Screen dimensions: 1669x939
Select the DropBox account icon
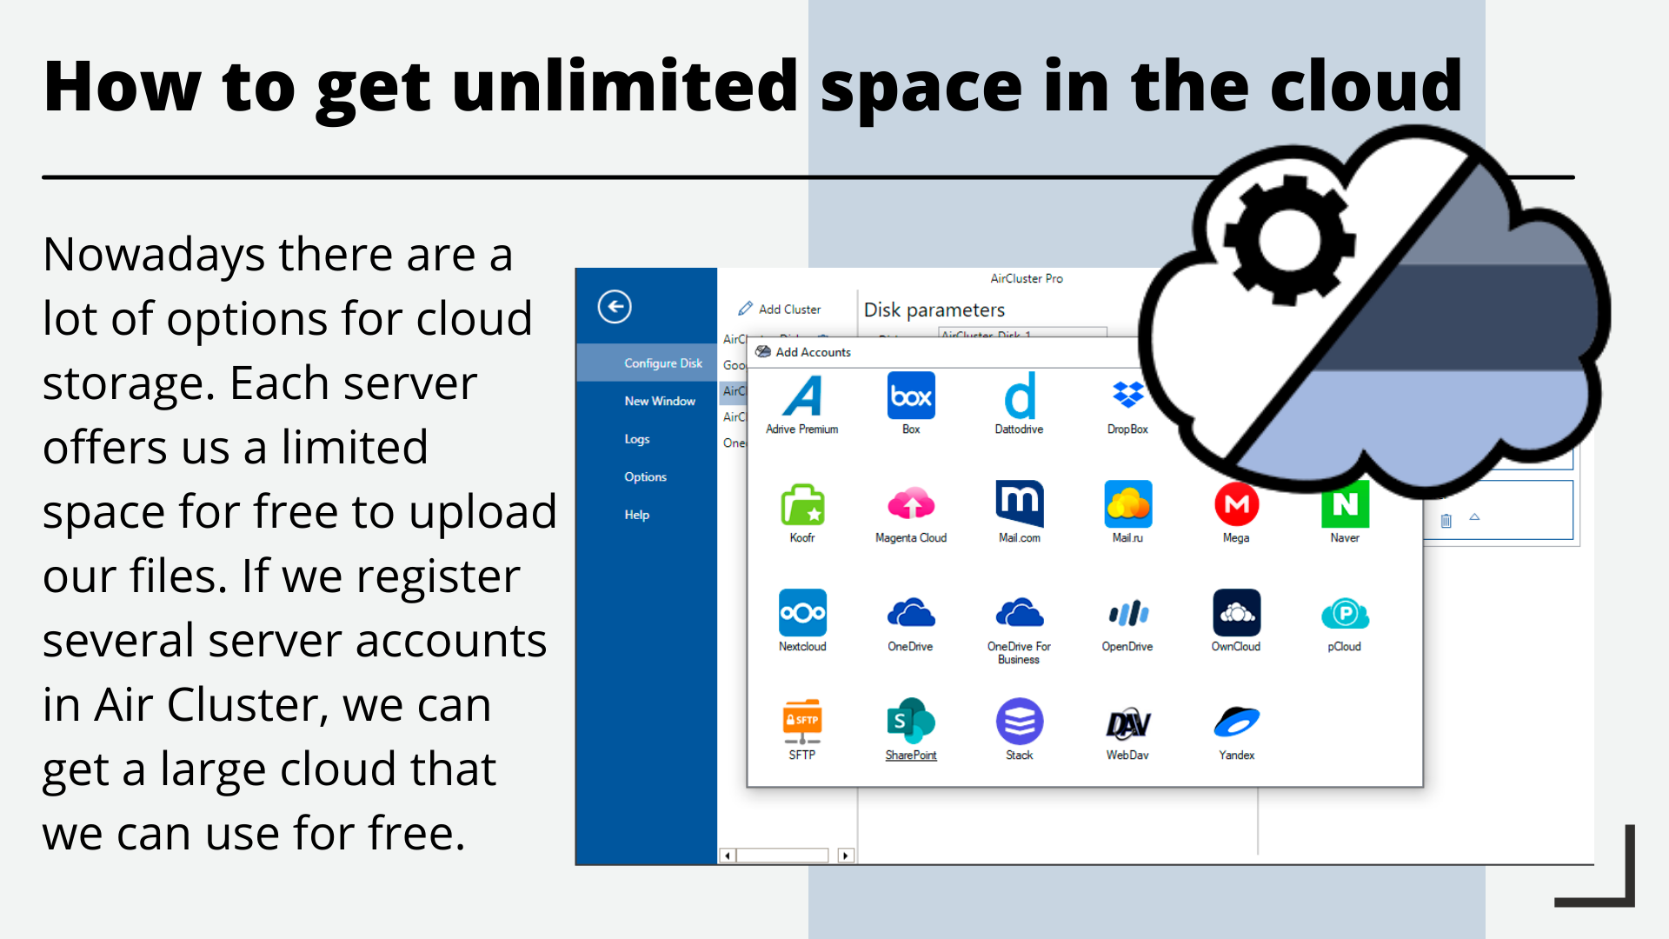(x=1126, y=396)
